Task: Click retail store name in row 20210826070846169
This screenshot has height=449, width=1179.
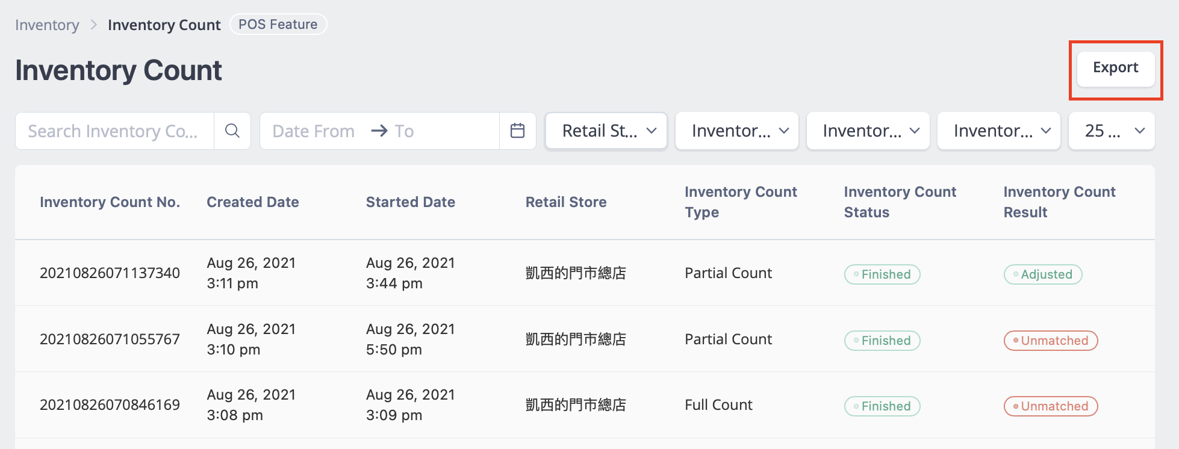Action: (576, 405)
